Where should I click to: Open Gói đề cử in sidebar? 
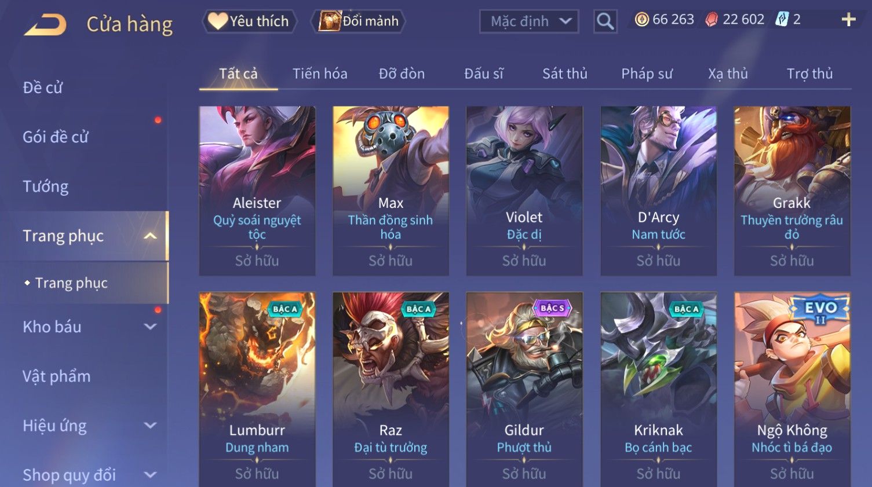tap(56, 137)
